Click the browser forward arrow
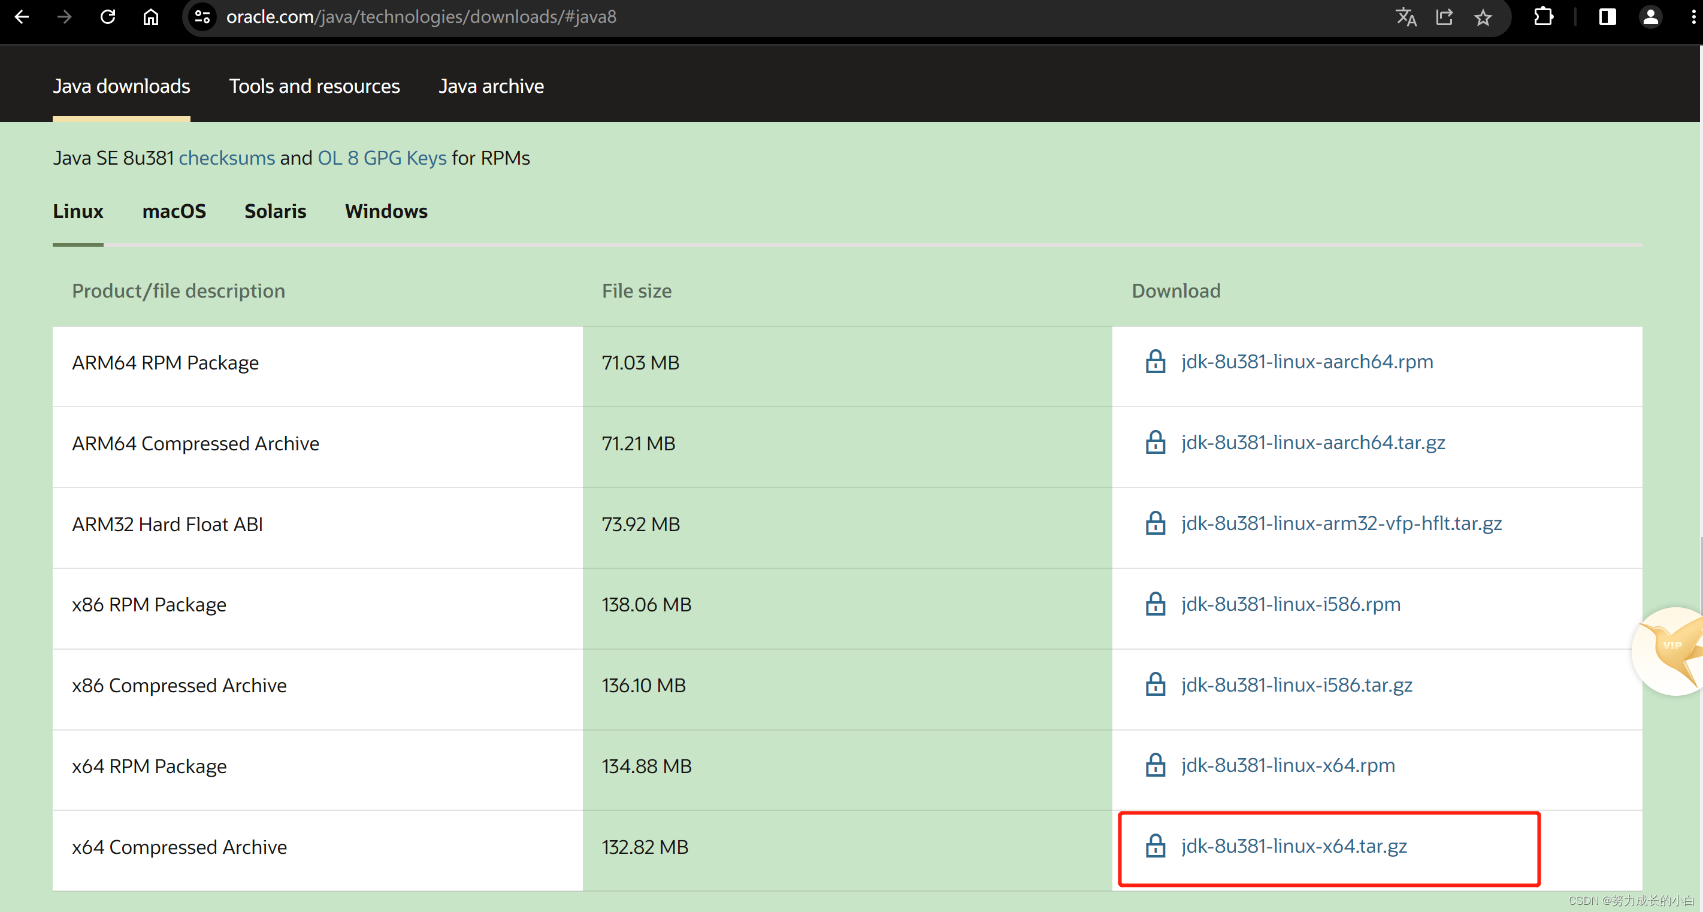The height and width of the screenshot is (912, 1703). tap(64, 17)
